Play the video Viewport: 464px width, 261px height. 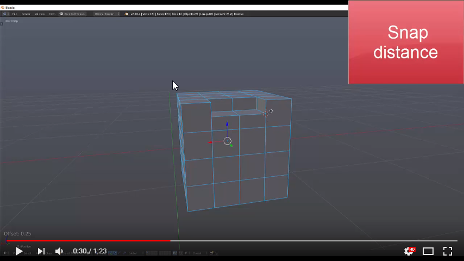pos(18,251)
